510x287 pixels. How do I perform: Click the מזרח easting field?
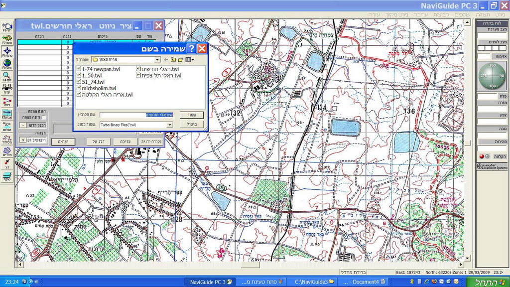tap(492, 109)
